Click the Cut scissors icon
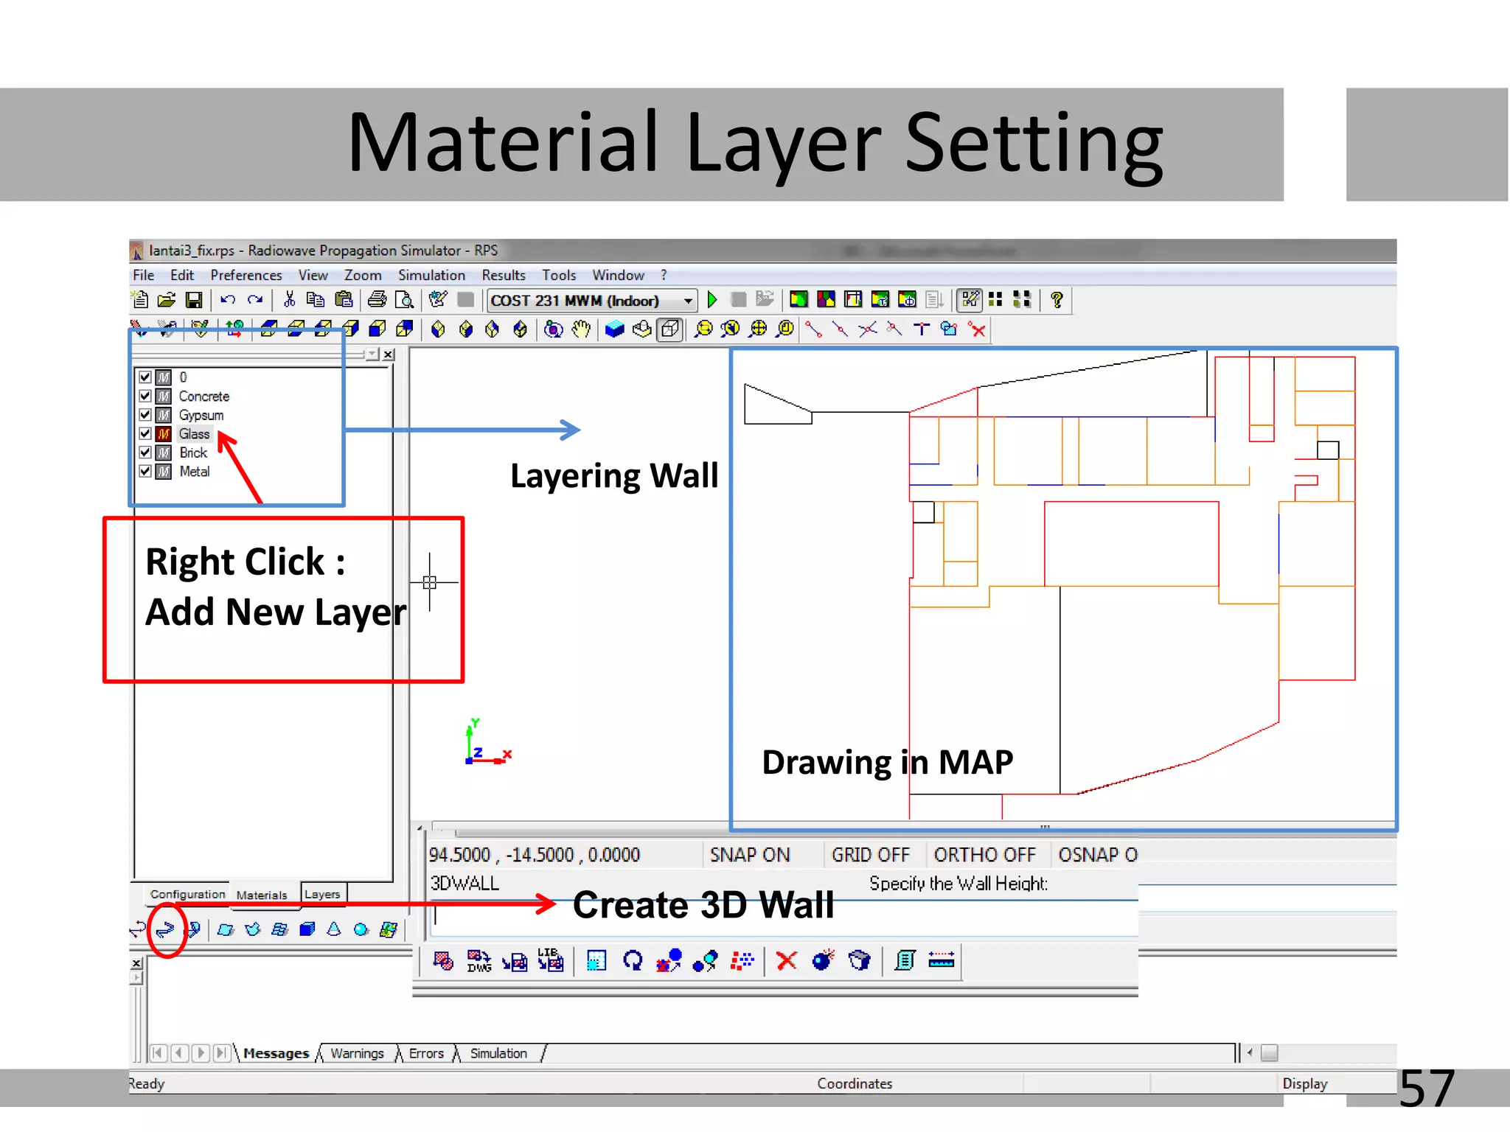 pyautogui.click(x=289, y=300)
